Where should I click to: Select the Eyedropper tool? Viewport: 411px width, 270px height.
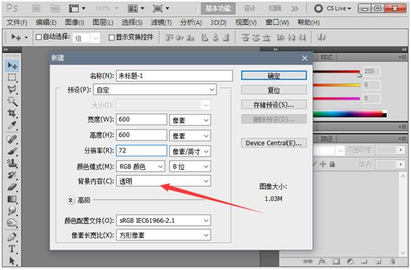pyautogui.click(x=12, y=125)
